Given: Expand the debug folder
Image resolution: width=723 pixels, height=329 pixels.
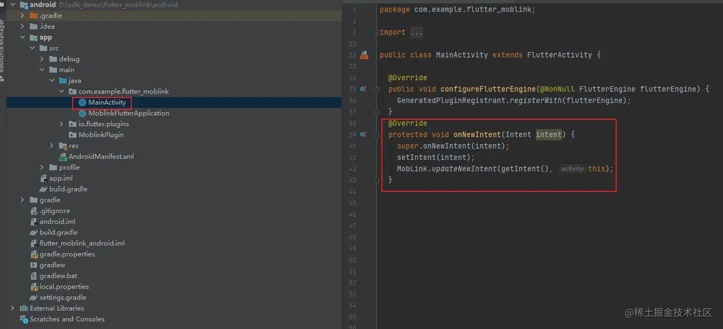Looking at the screenshot, I should point(42,59).
